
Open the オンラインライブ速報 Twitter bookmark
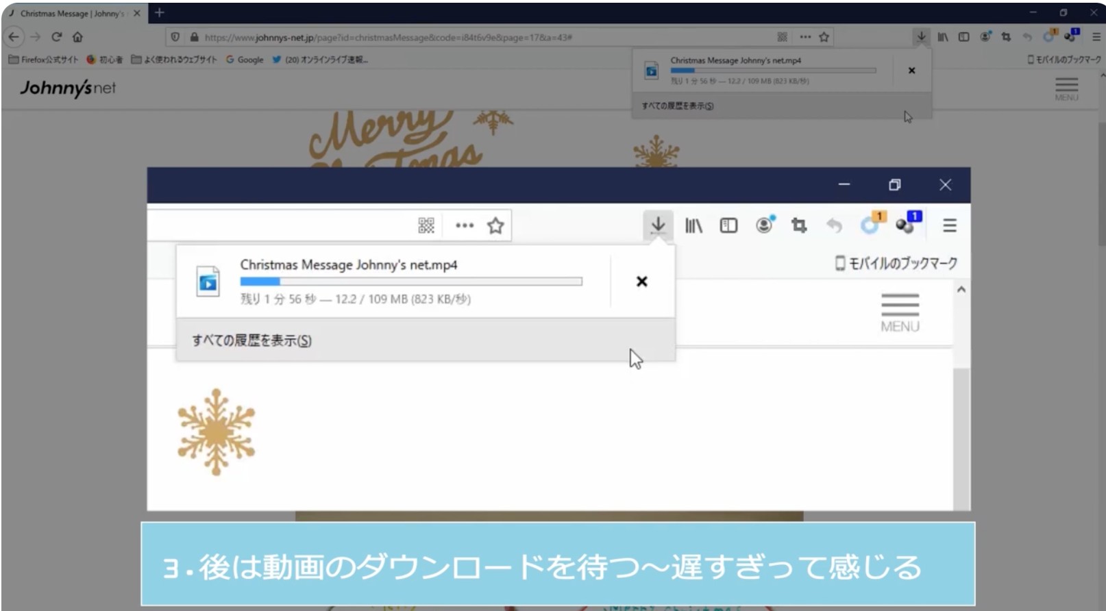pyautogui.click(x=319, y=60)
